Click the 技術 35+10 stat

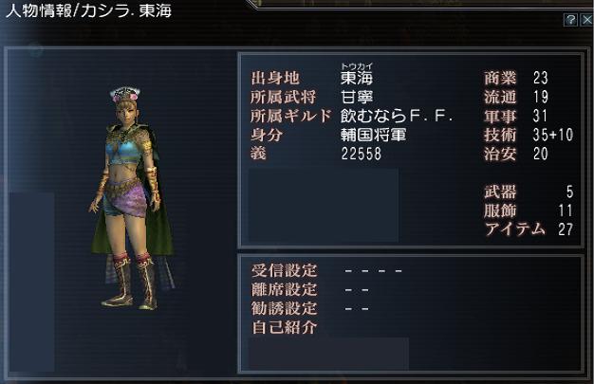pos(529,135)
